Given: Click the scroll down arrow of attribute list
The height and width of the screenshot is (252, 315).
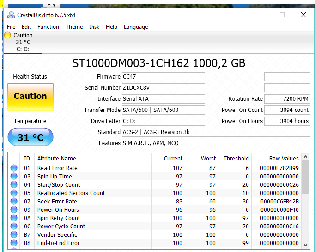Looking at the screenshot, I should (306, 245).
